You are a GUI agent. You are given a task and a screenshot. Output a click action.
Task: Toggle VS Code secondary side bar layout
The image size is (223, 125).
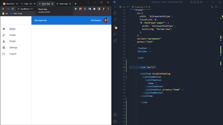pyautogui.click(x=198, y=2)
